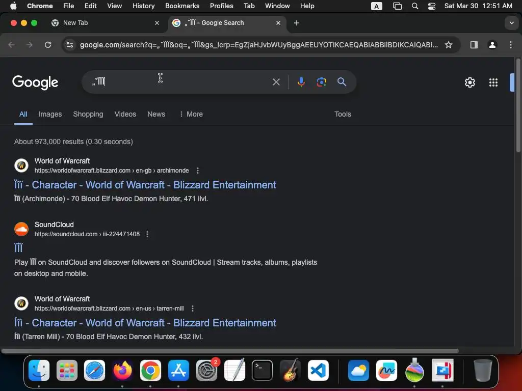Click the magnifying glass search button
This screenshot has width=522, height=391.
[x=342, y=82]
